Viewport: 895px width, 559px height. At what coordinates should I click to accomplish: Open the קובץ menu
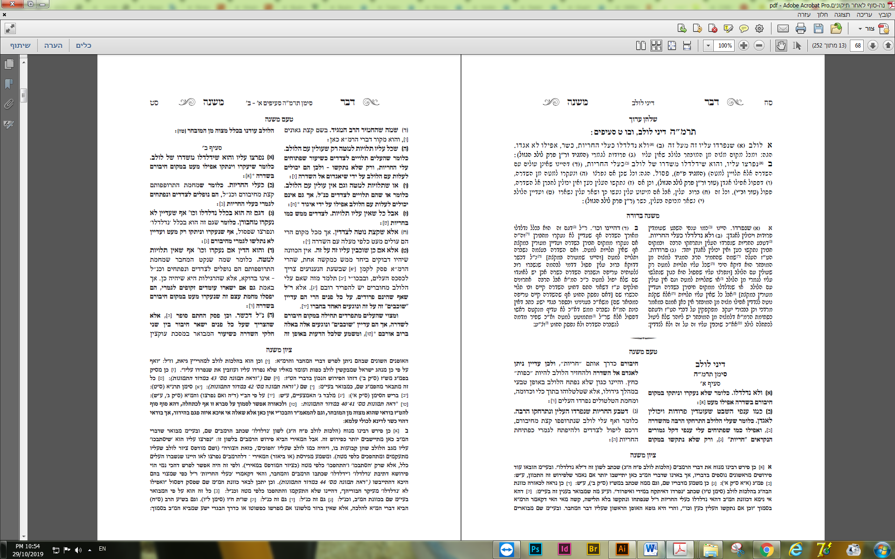884,15
